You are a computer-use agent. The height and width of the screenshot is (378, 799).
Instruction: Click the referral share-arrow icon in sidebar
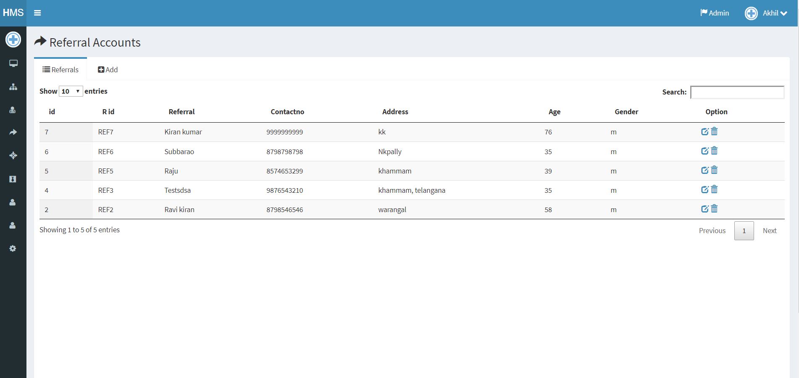point(13,132)
